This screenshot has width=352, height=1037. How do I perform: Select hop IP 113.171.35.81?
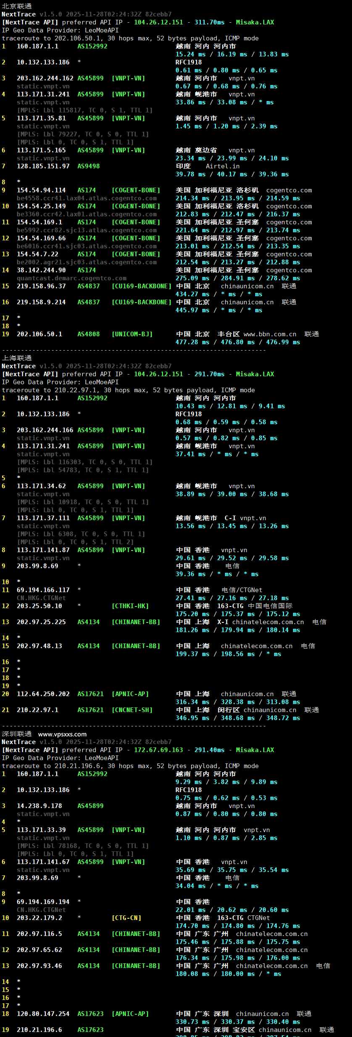coord(41,118)
